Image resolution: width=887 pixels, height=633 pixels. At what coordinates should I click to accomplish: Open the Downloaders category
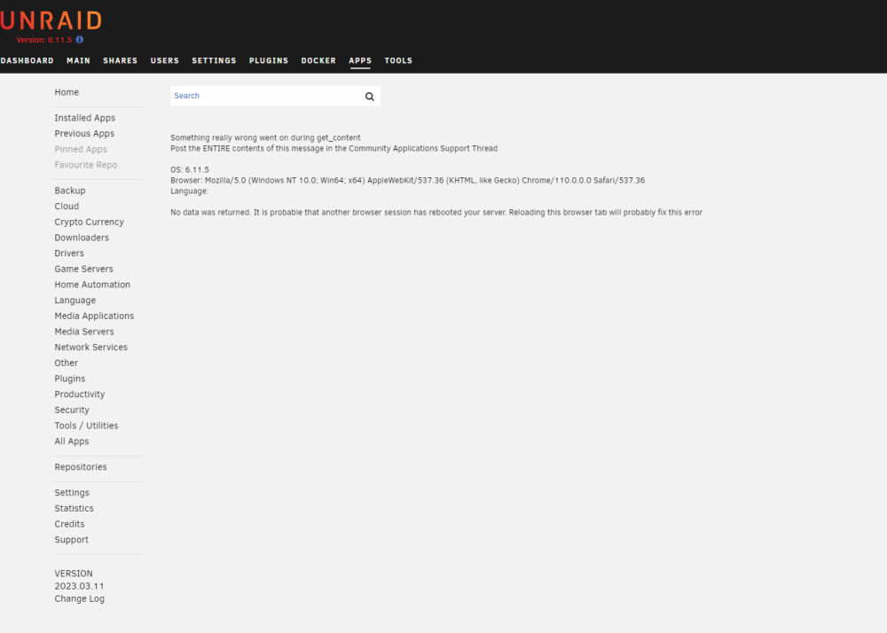click(82, 238)
